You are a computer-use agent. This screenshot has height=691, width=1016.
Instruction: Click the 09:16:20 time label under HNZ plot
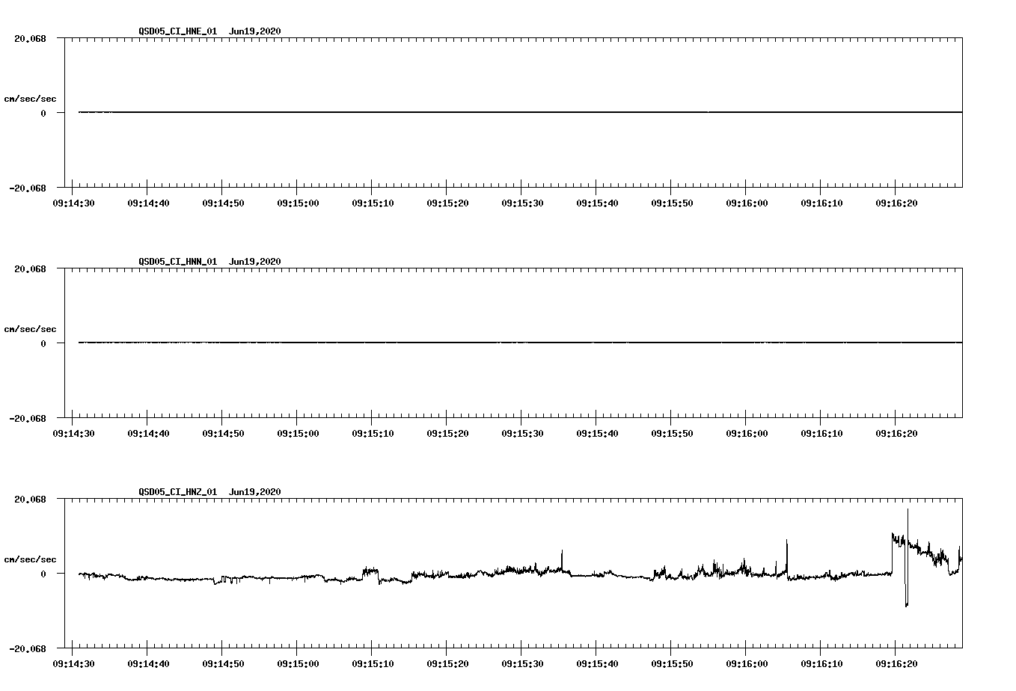click(x=896, y=664)
